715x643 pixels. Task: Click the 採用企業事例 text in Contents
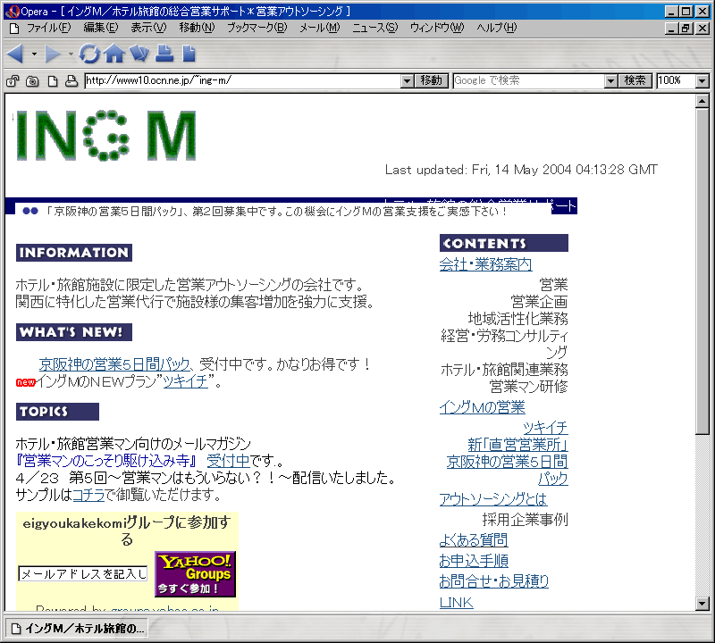coord(525,520)
